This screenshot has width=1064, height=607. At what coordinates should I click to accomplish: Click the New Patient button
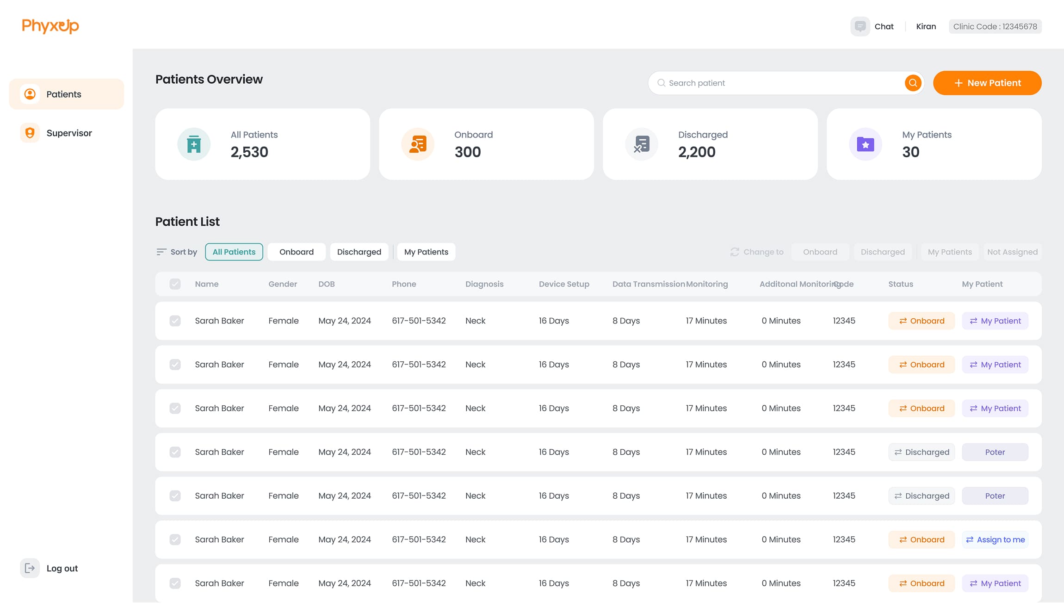987,83
